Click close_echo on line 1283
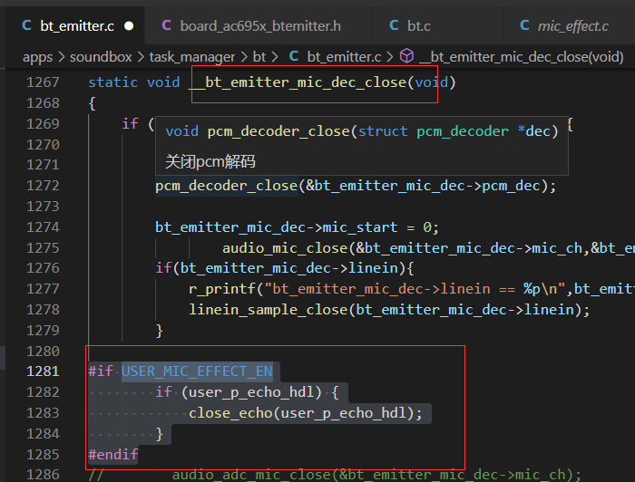 click(x=230, y=413)
